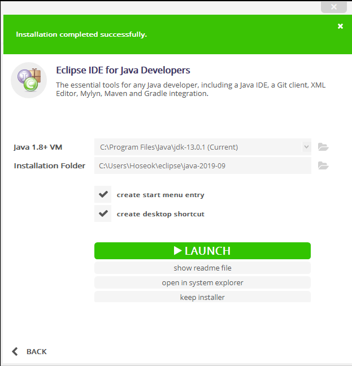Browse for Java VM folder icon
Image resolution: width=352 pixels, height=366 pixels.
point(323,147)
